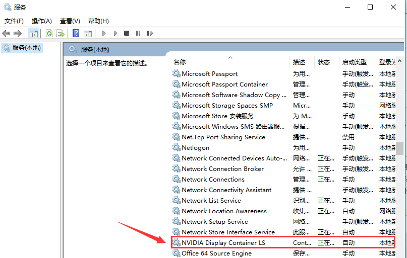Open Help via the blue question mark icon

coord(76,33)
